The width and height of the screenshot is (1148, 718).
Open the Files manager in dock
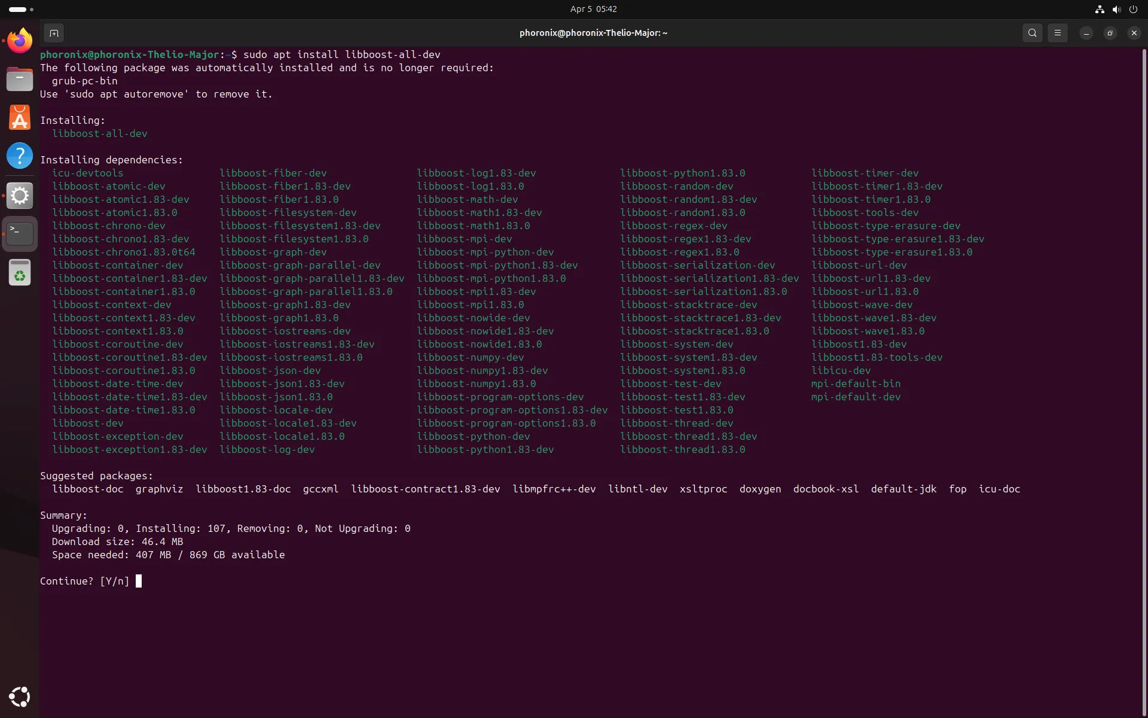click(x=20, y=79)
